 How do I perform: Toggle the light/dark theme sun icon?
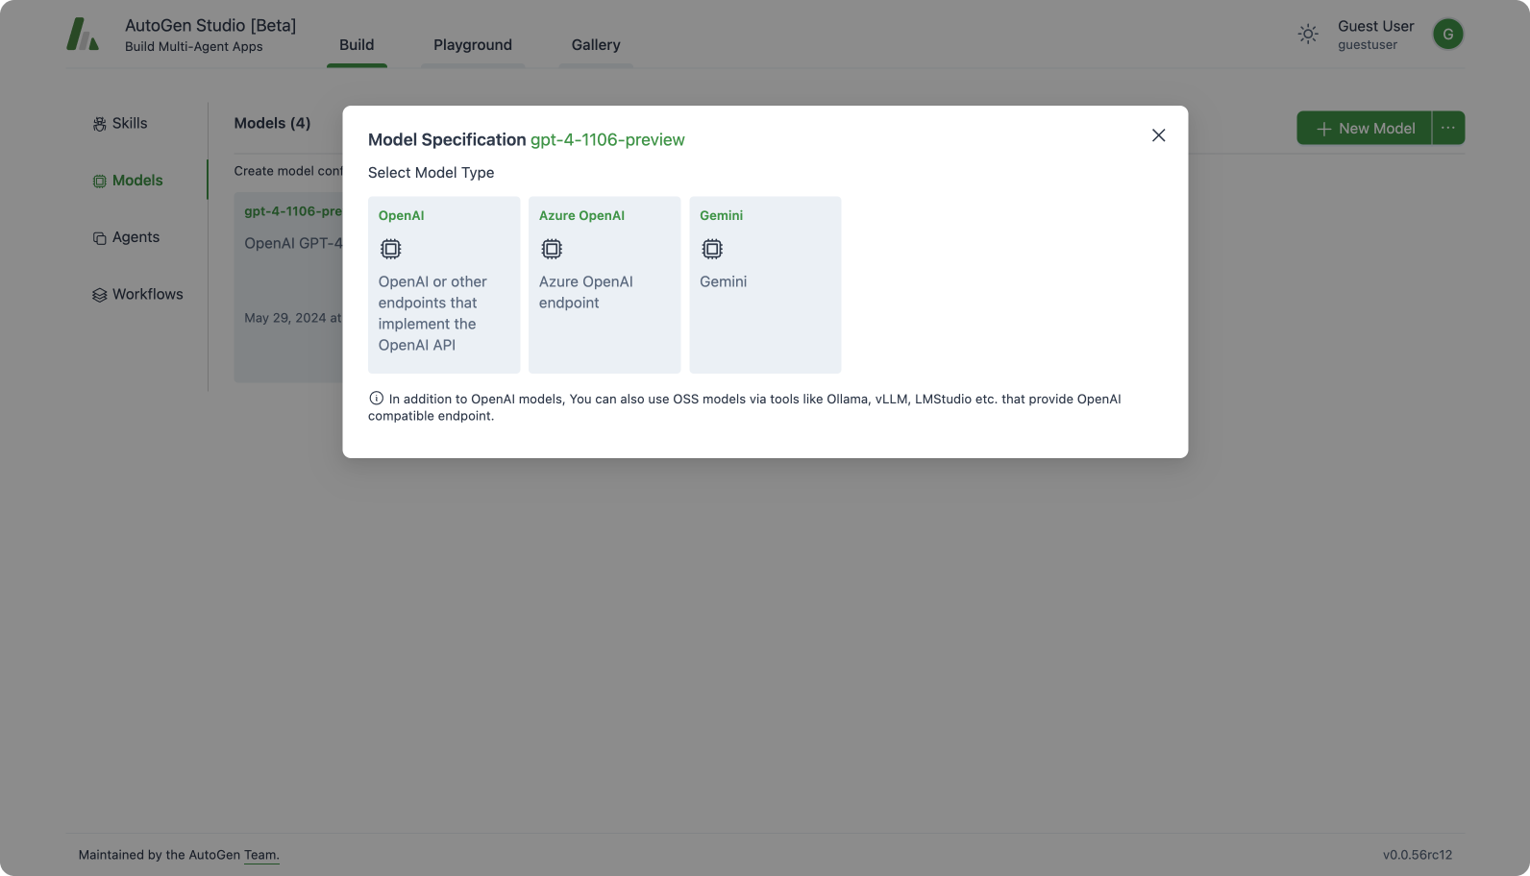click(1308, 35)
